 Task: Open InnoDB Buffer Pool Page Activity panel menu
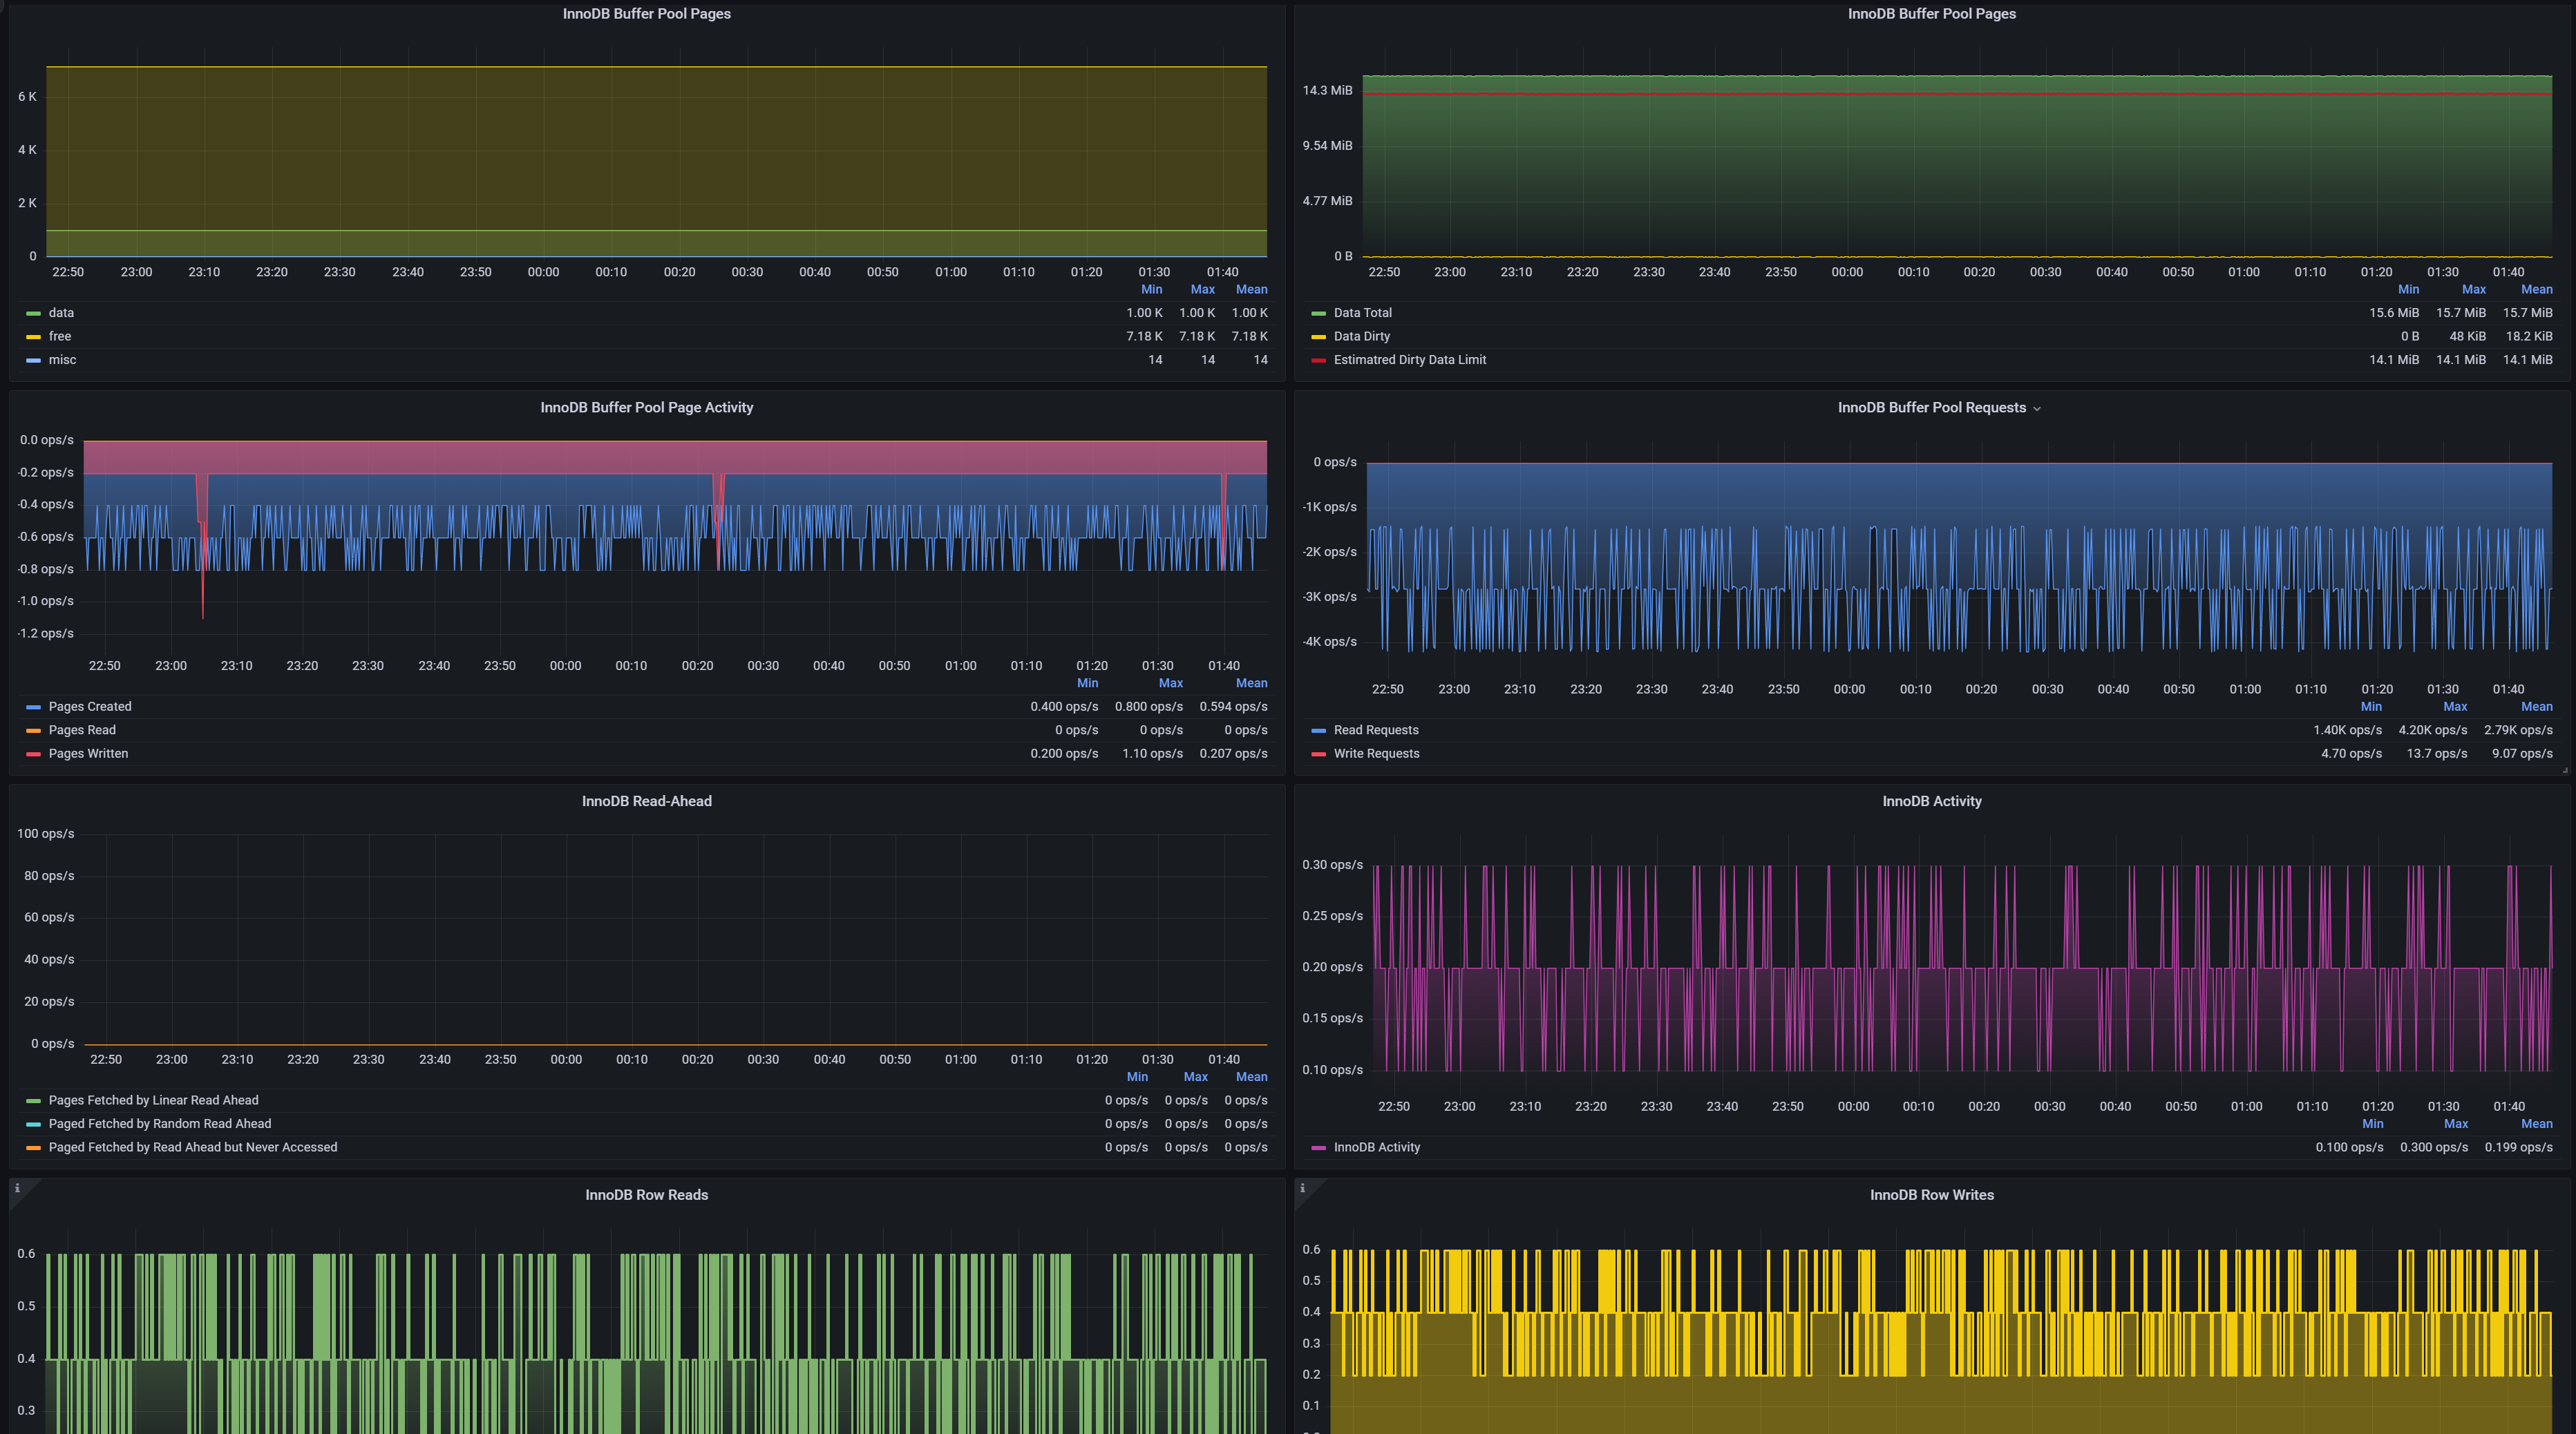tap(646, 407)
